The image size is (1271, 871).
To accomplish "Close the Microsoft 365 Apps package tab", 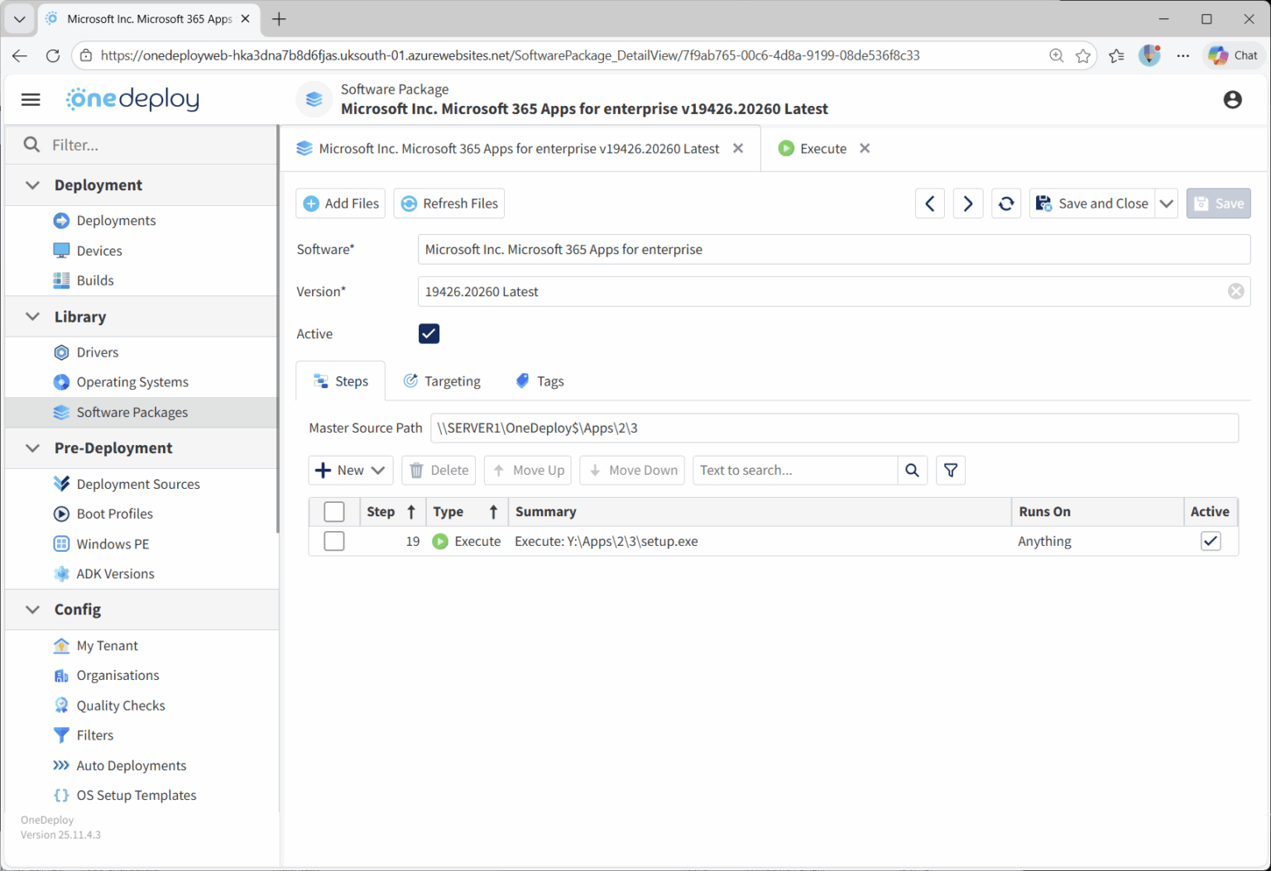I will click(738, 149).
